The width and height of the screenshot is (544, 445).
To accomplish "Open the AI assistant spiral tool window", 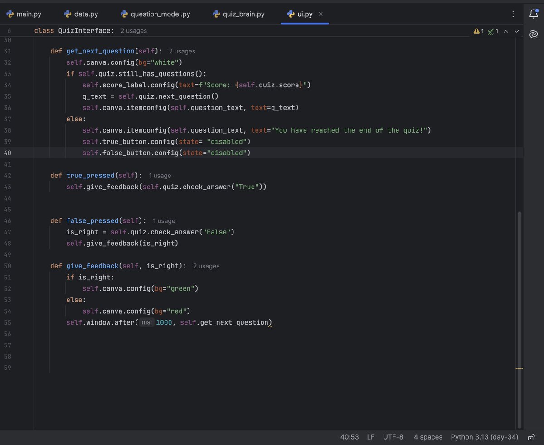I will point(534,34).
